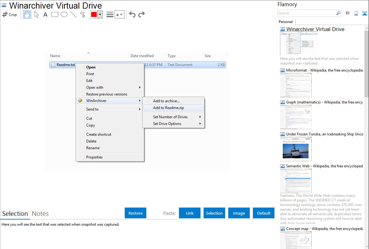Open the color picker dropdown arrow
Viewport: 369px width, 249px height.
point(100,14)
